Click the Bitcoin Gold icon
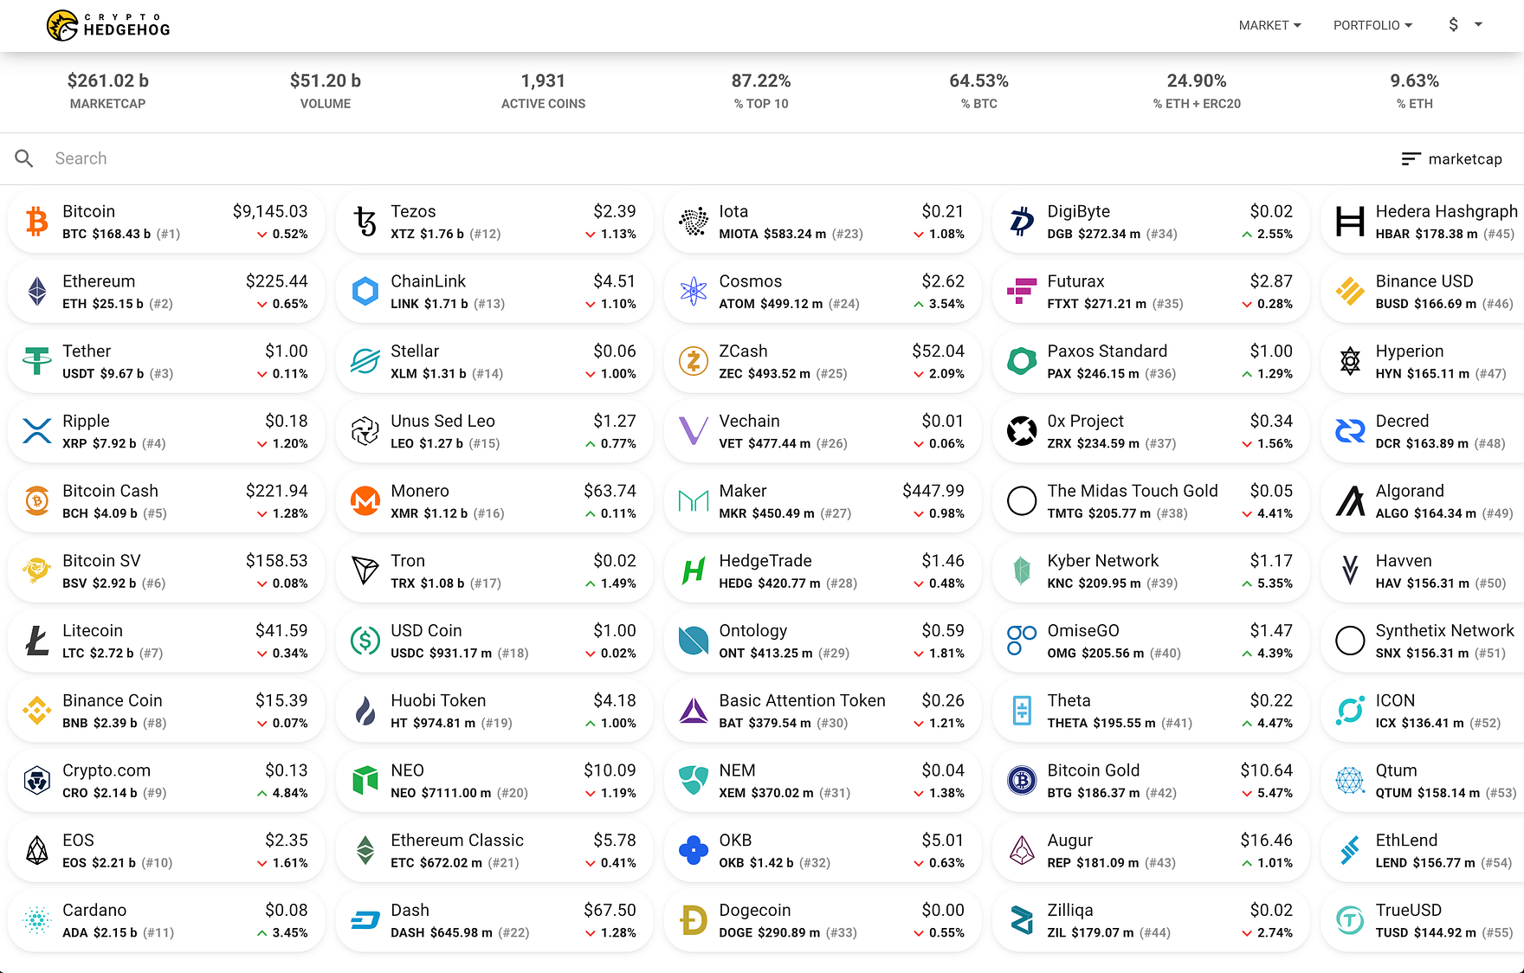This screenshot has height=973, width=1524. click(x=1022, y=781)
